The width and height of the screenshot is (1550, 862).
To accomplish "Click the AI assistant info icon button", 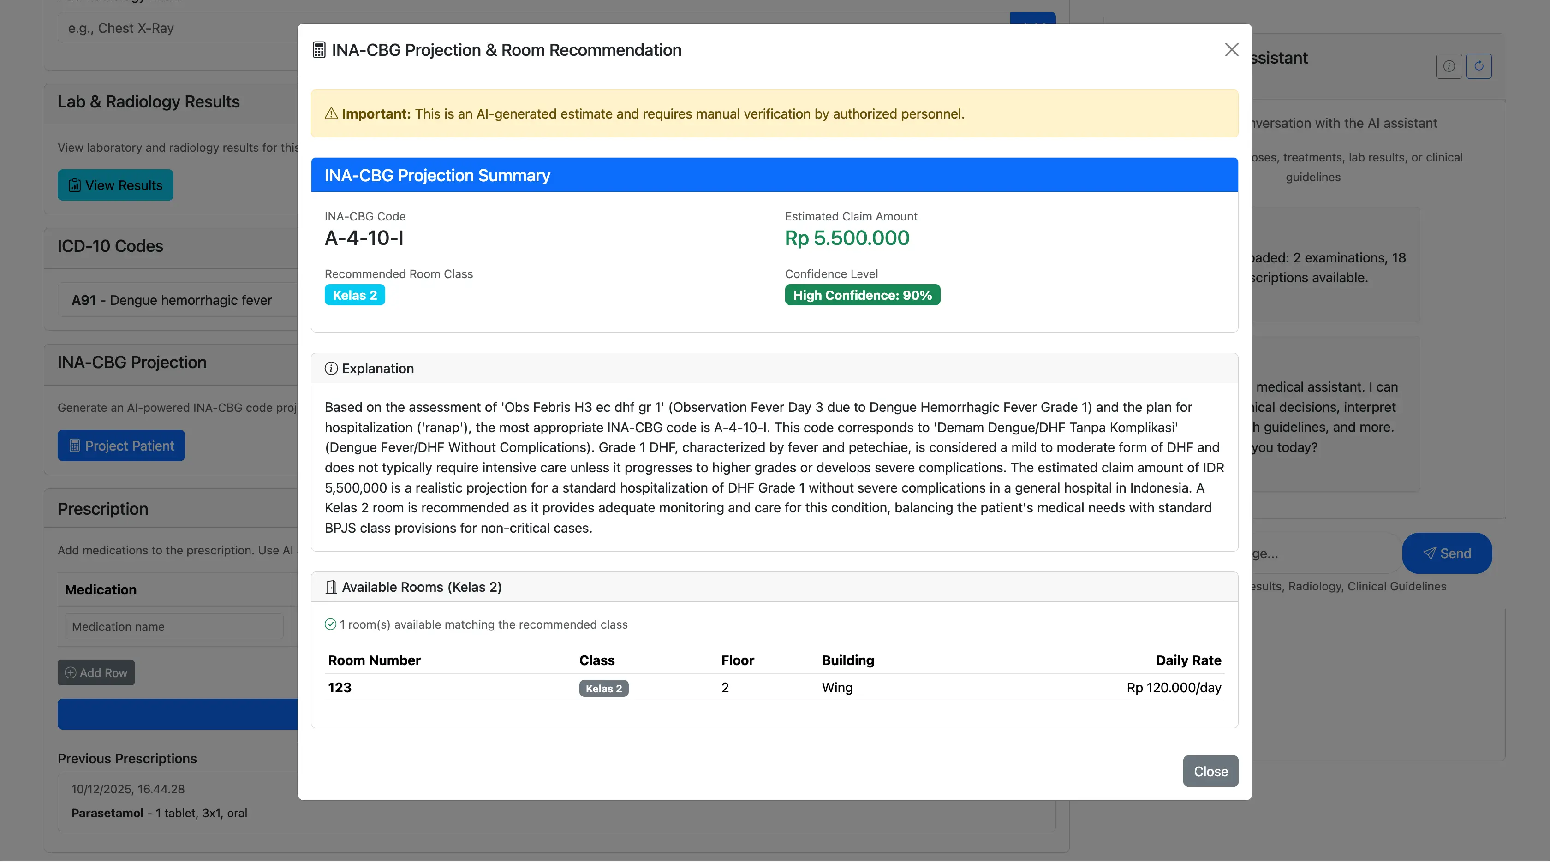I will tap(1449, 66).
